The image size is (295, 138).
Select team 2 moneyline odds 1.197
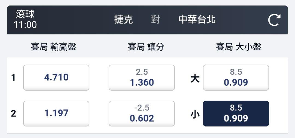pyautogui.click(x=56, y=113)
